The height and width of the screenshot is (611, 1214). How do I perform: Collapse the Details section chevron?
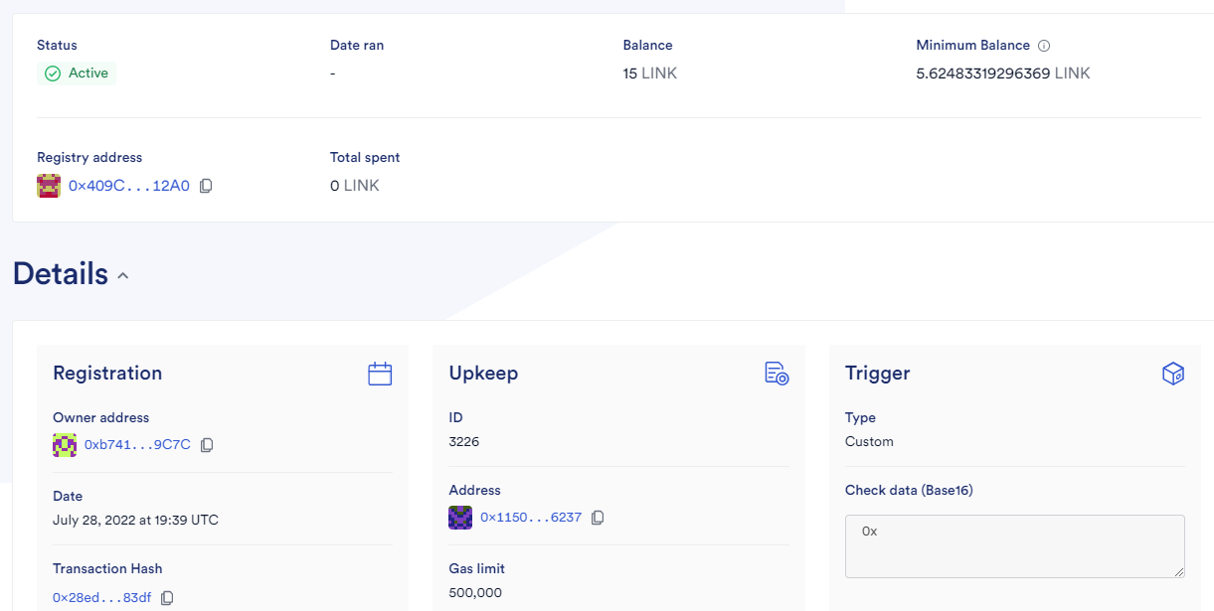click(123, 276)
